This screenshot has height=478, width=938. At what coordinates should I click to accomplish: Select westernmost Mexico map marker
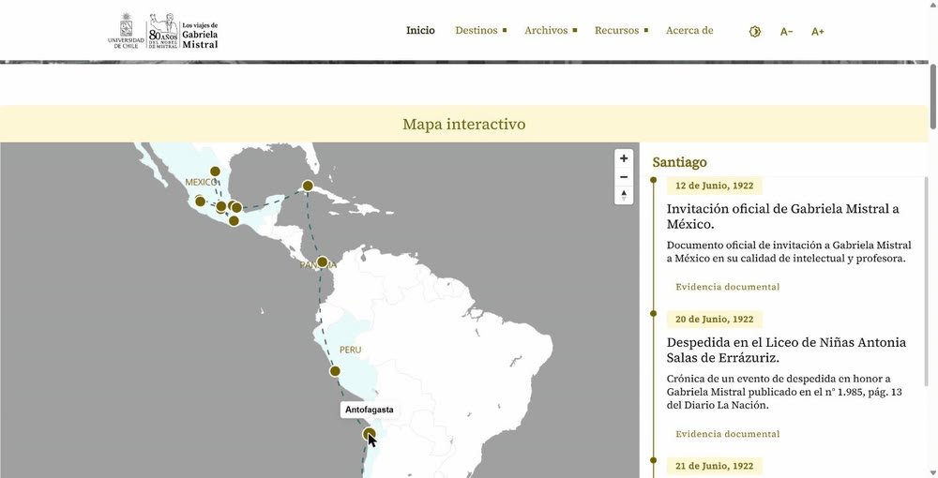200,202
